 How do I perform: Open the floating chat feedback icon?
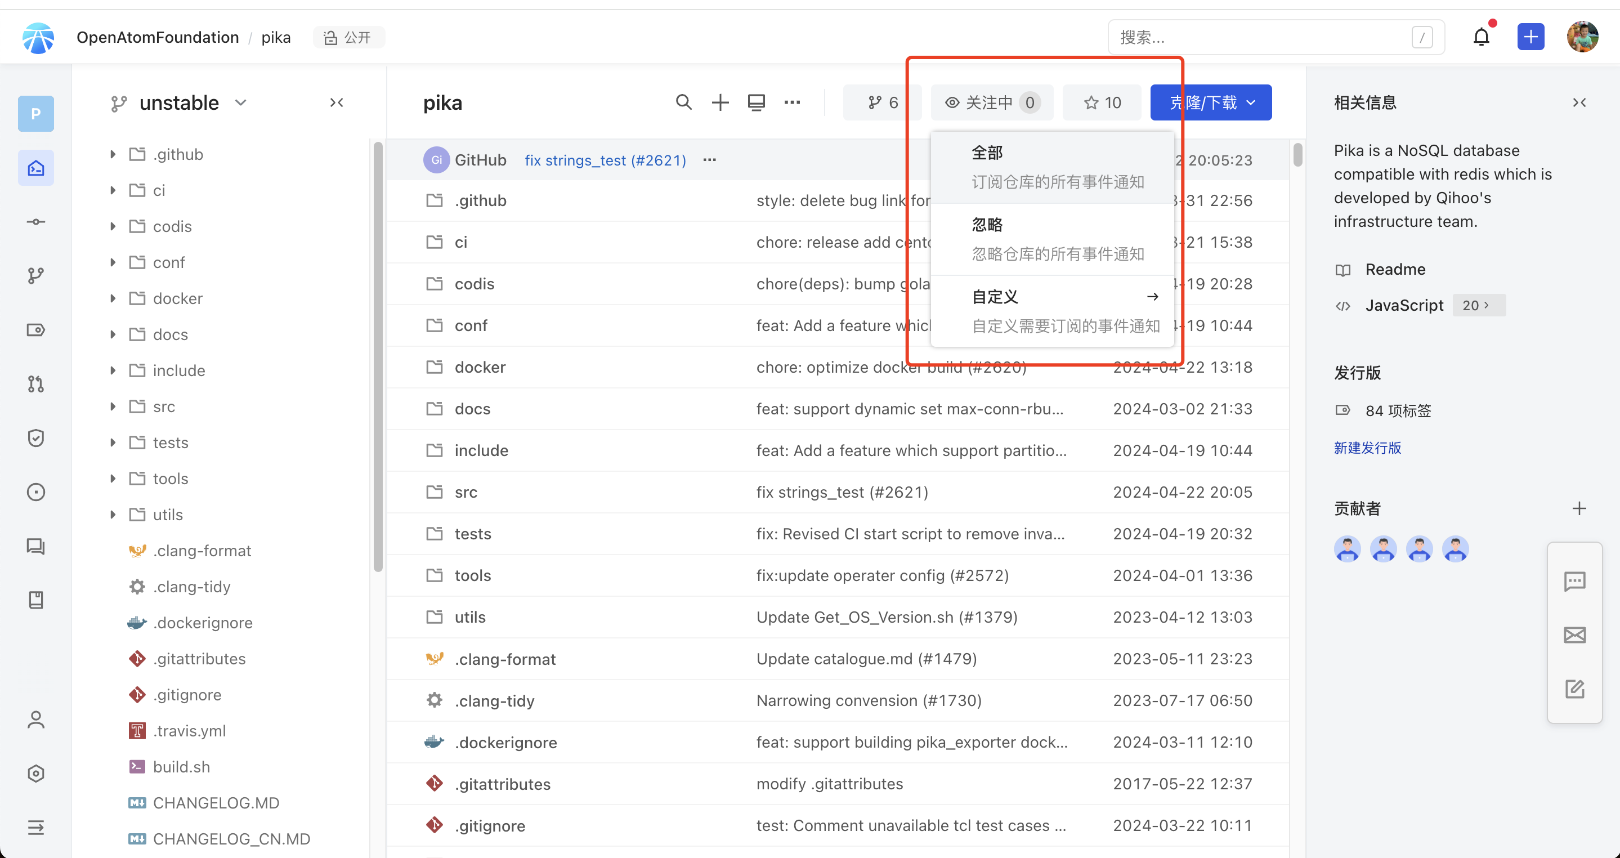coord(1574,580)
